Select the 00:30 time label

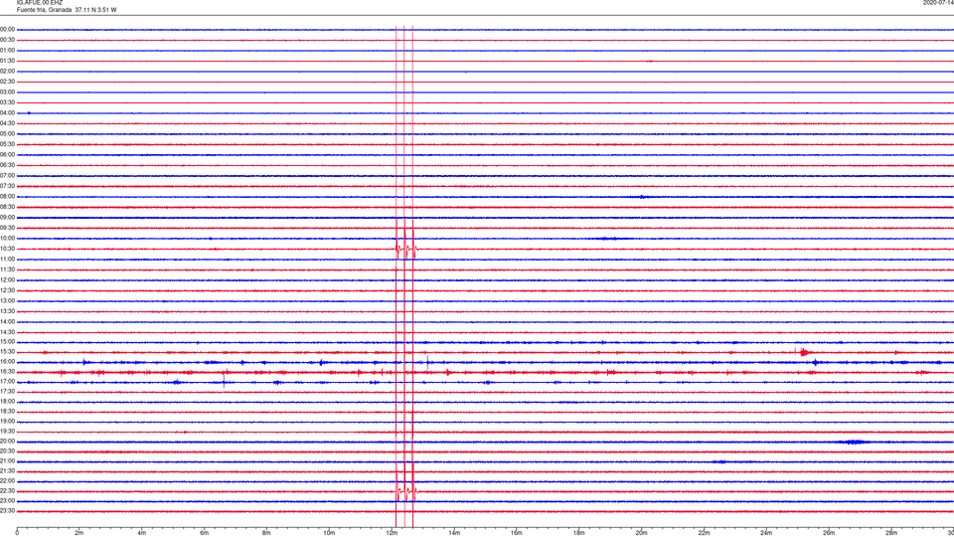[7, 40]
